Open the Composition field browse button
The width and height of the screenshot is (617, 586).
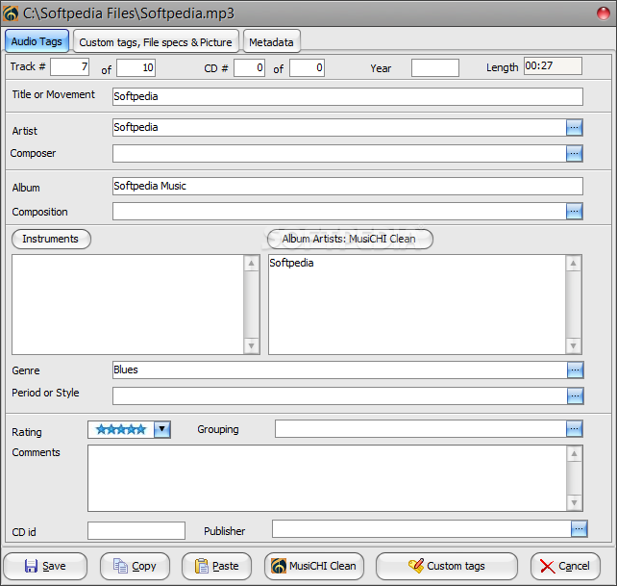coord(574,212)
